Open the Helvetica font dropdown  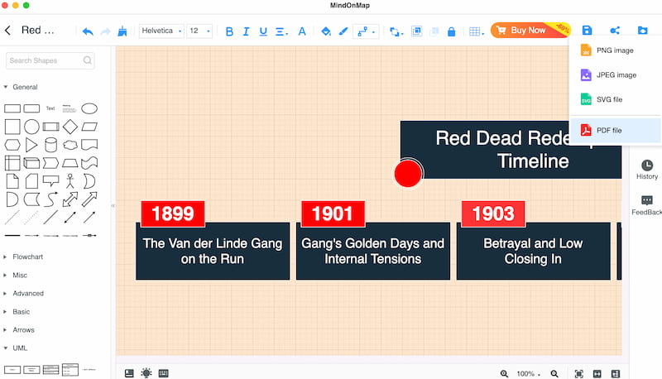pos(161,31)
